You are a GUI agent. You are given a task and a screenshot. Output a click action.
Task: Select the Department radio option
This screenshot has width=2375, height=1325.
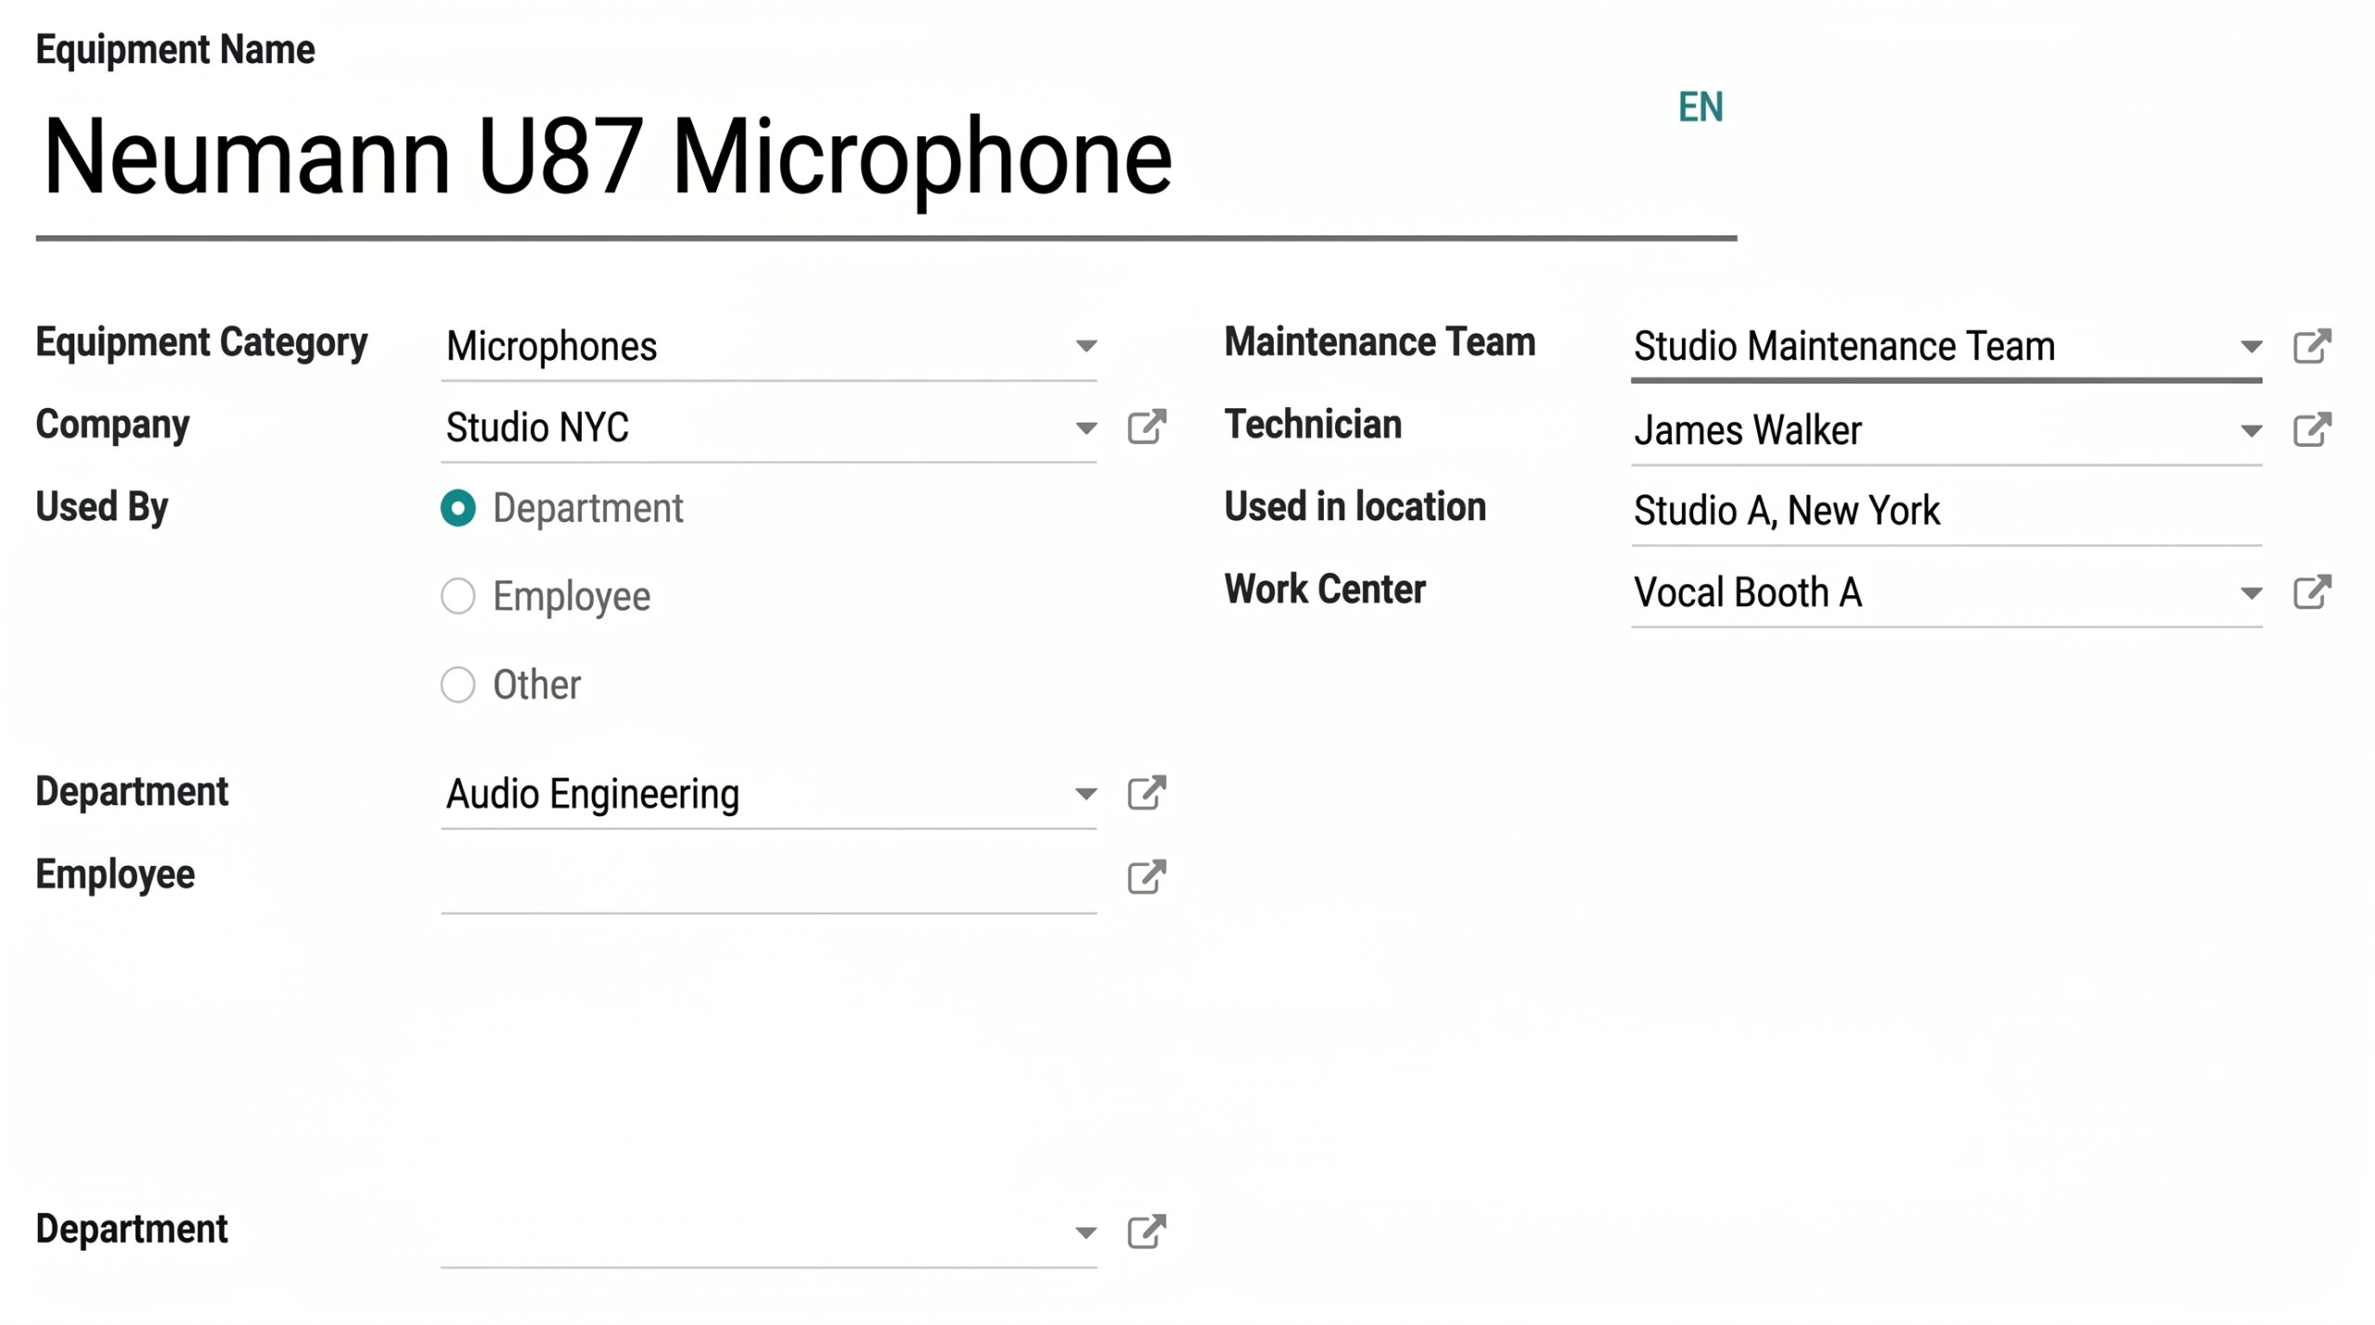click(458, 508)
